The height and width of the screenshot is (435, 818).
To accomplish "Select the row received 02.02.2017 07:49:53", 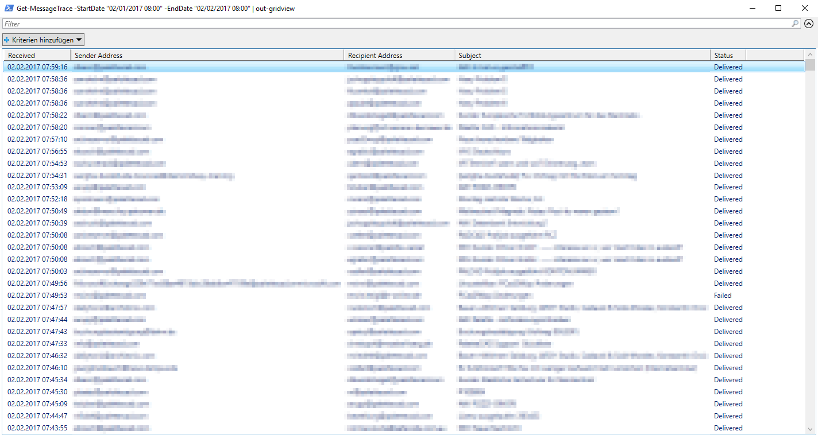I will 404,296.
